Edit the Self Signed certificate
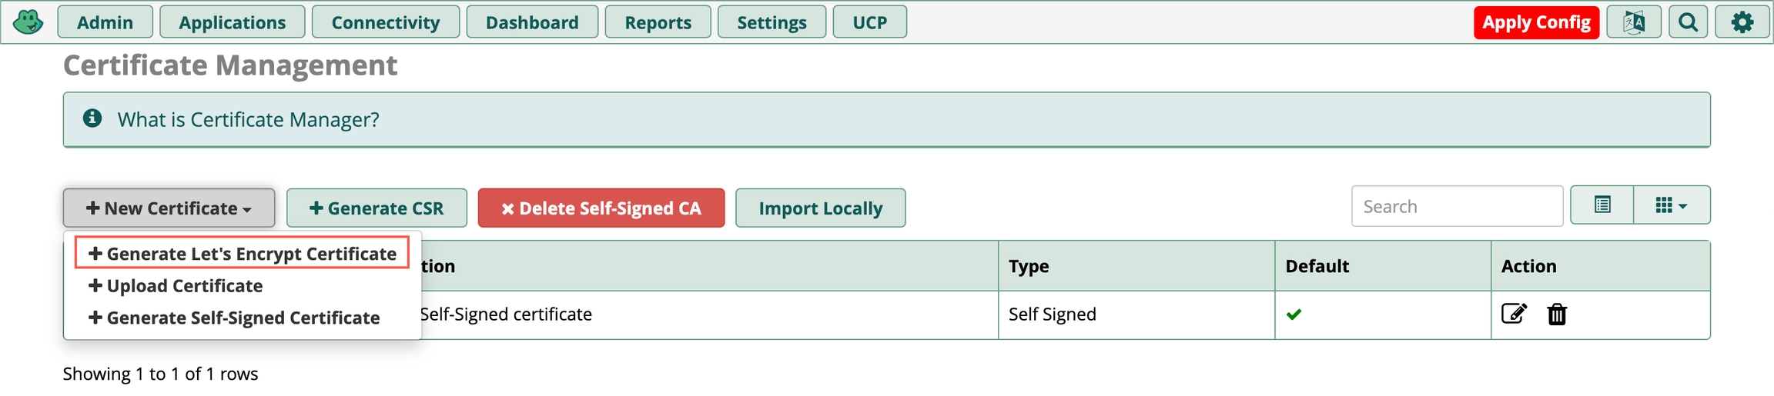1774x396 pixels. click(1513, 314)
